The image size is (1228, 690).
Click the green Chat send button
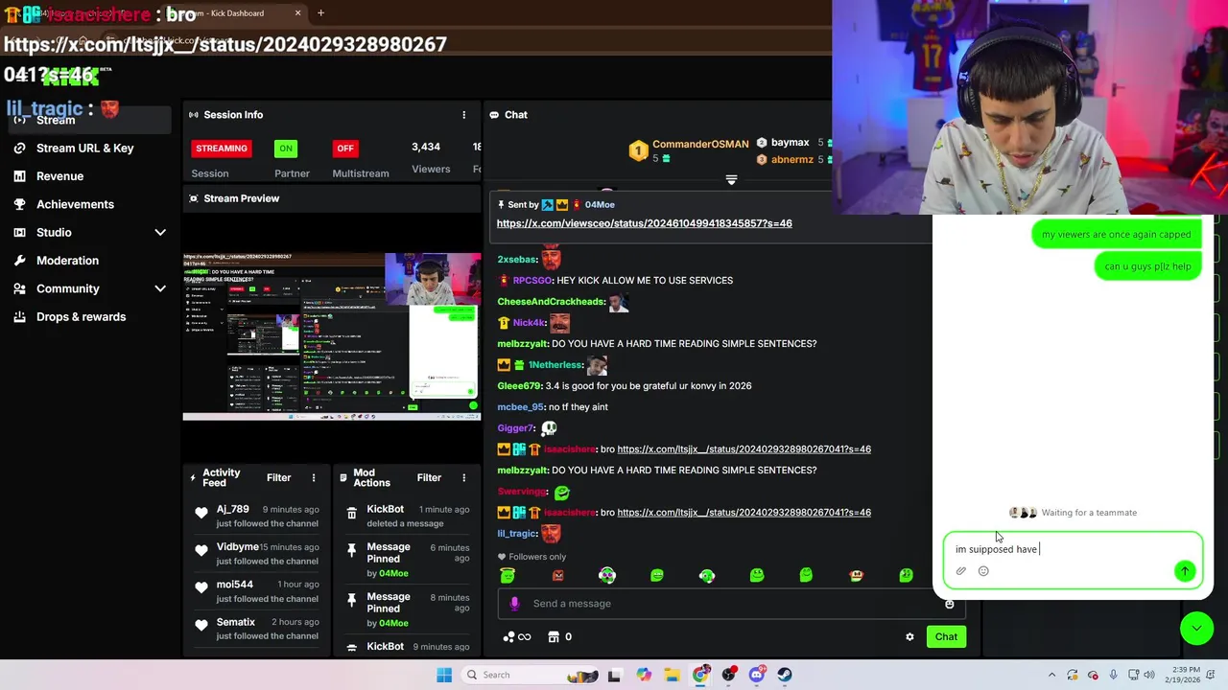click(946, 637)
